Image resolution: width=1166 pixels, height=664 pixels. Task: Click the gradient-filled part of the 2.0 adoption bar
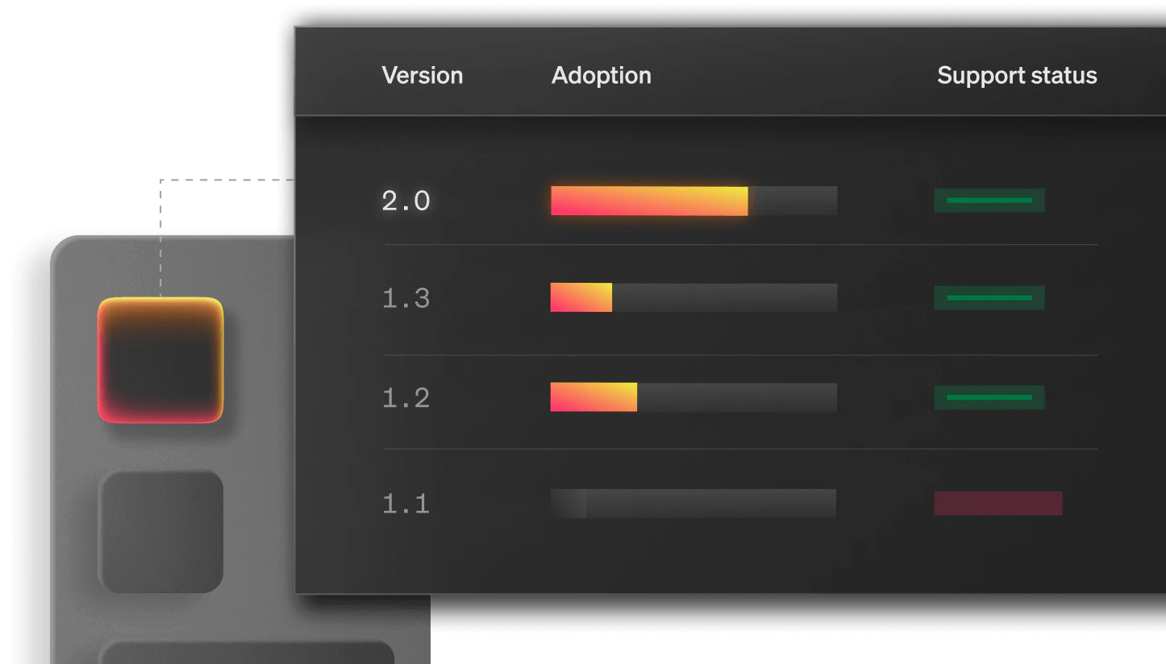click(x=649, y=201)
